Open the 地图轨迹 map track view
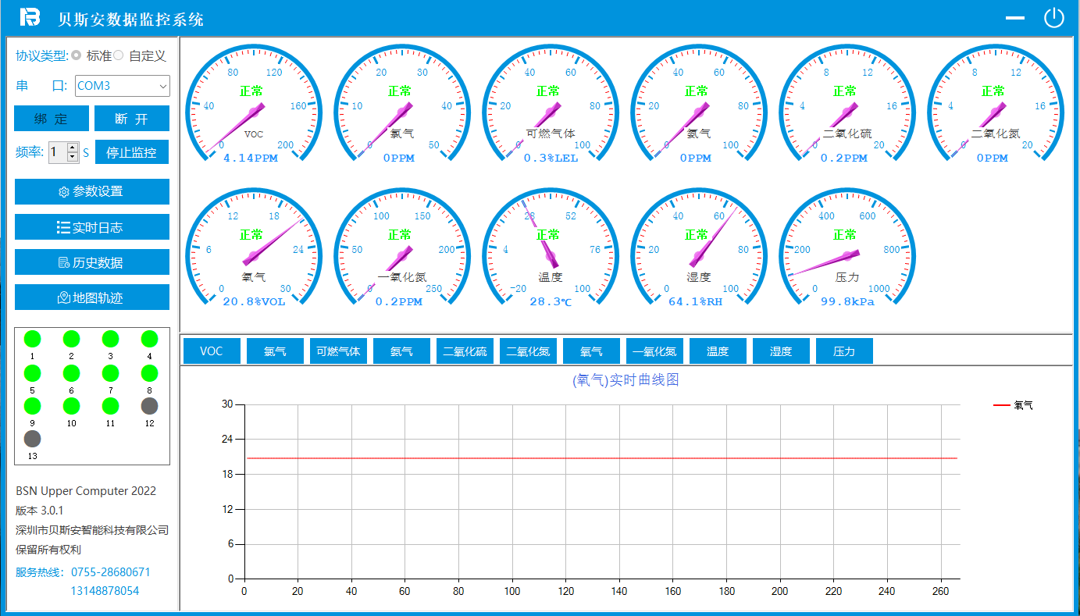 tap(91, 297)
